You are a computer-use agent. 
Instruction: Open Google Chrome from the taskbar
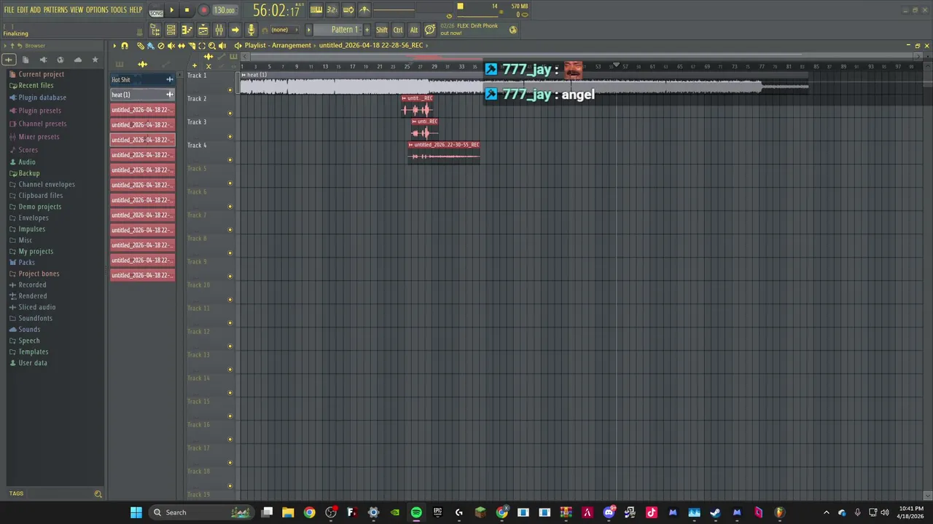tap(310, 512)
